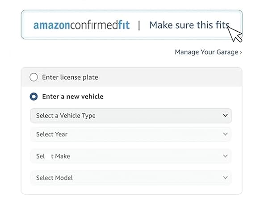Click the chevron on Select Year dropdown

pos(225,134)
